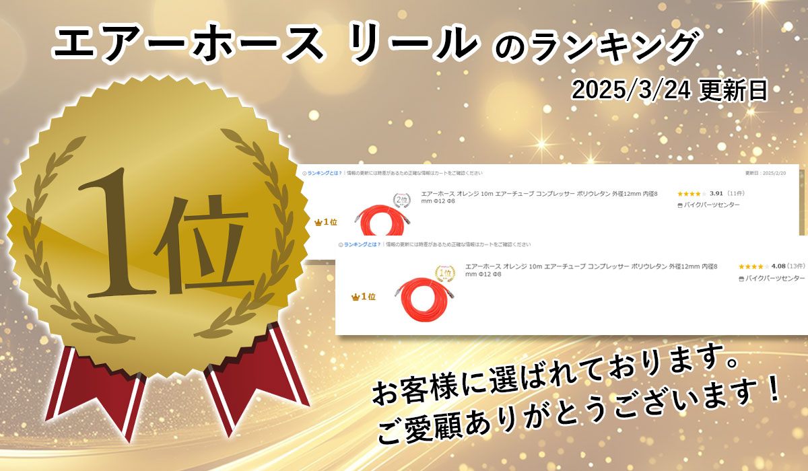This screenshot has width=808, height=471.
Task: Click the shop icon beside lower バイクパーツセンター
Action: (x=741, y=278)
